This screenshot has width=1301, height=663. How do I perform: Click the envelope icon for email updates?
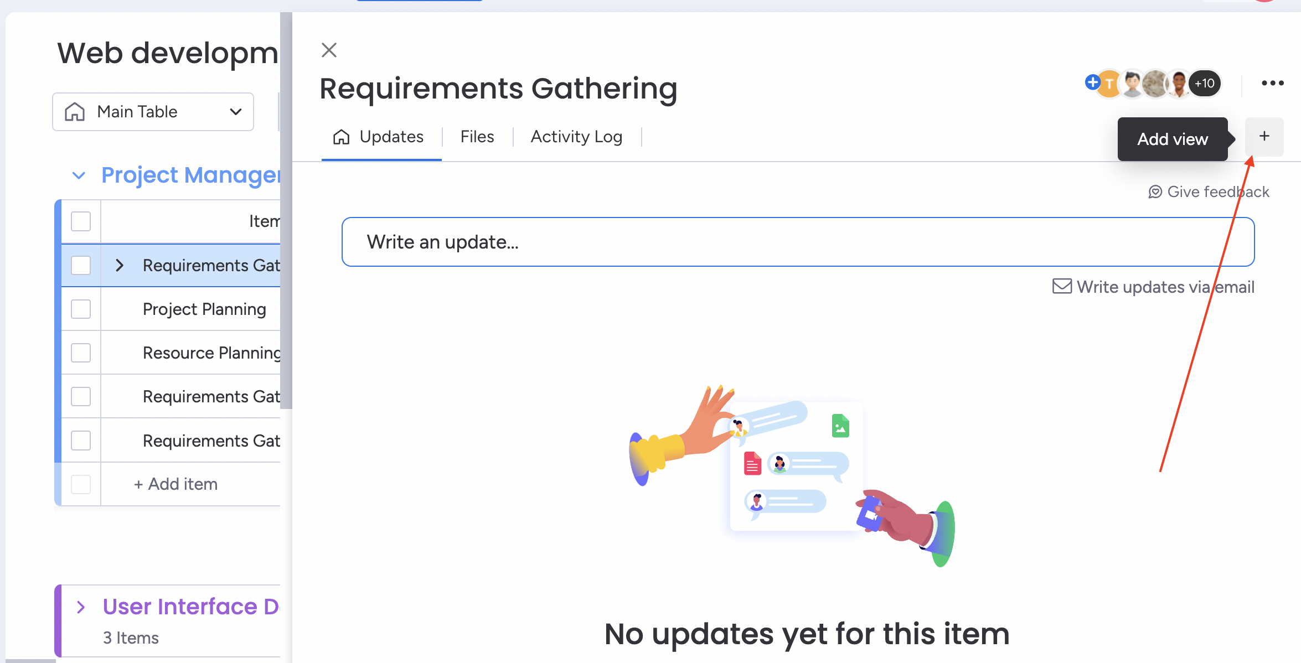point(1062,286)
